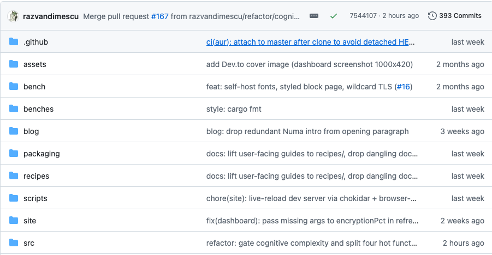Viewport: 492px width, 255px height.
Task: Open the benches folder
Action: [38, 109]
